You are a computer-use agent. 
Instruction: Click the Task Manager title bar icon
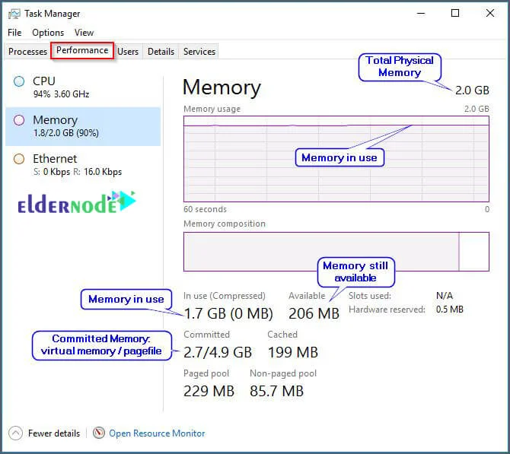tap(14, 14)
